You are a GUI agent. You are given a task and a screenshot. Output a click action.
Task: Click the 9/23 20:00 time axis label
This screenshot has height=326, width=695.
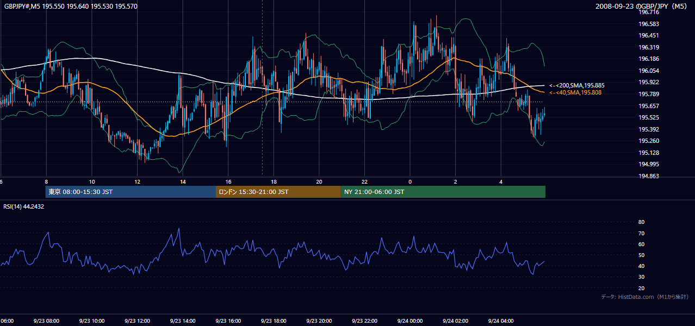[319, 321]
